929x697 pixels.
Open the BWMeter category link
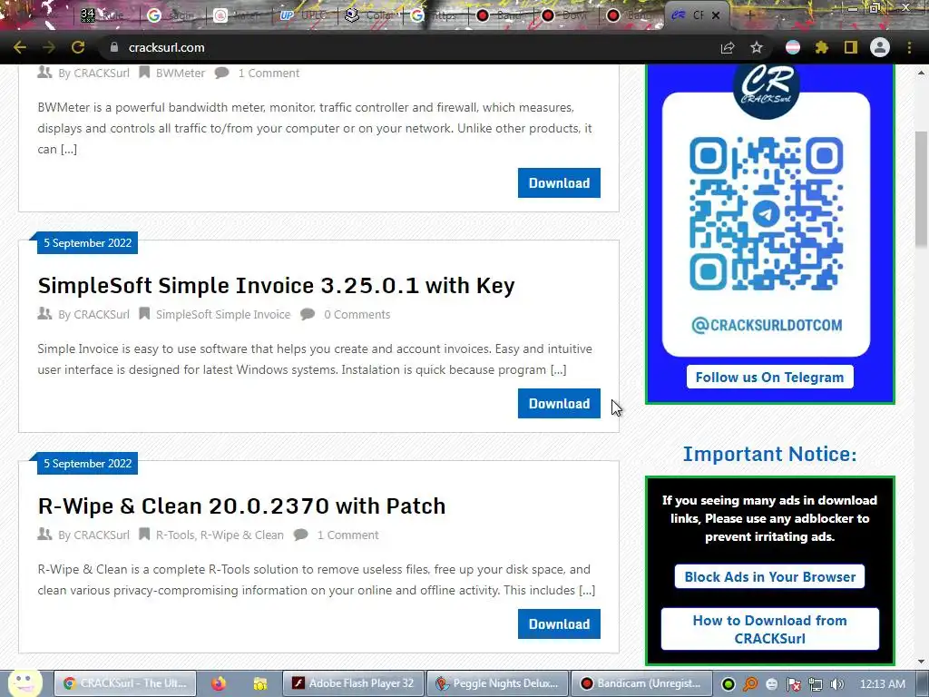point(181,73)
